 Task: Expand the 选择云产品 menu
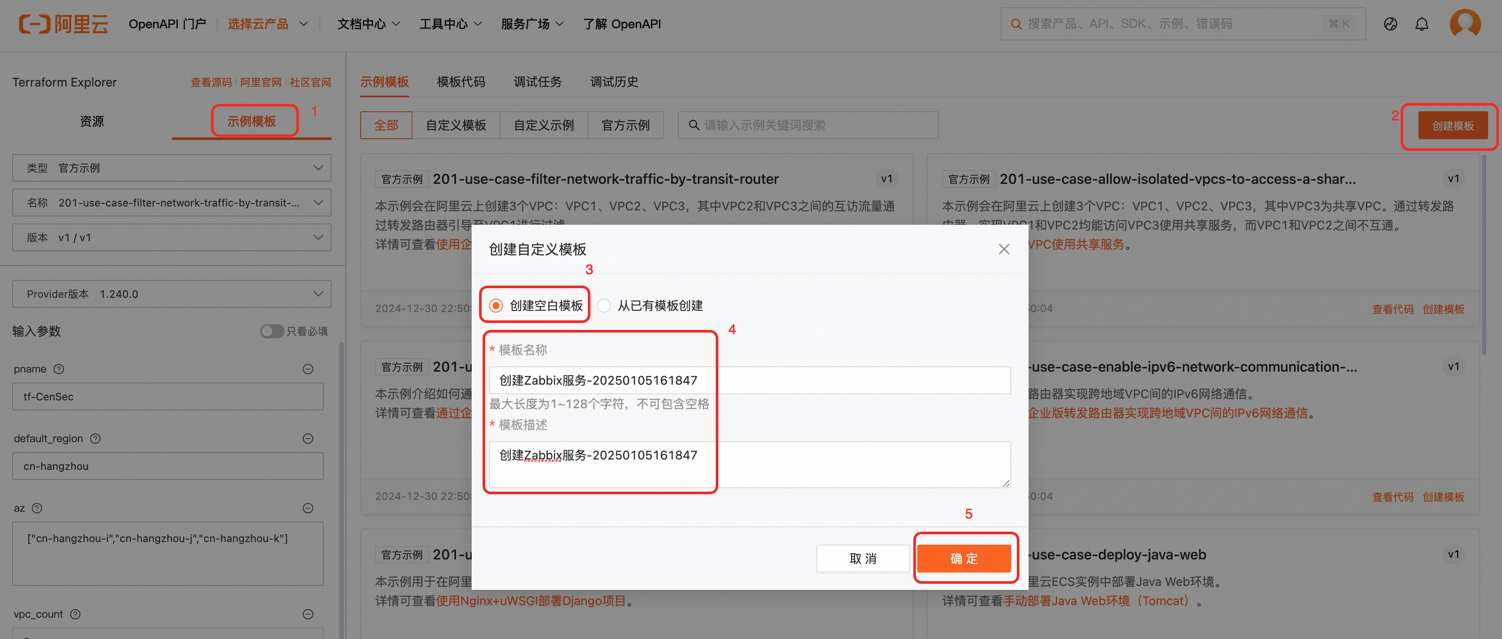click(x=268, y=24)
